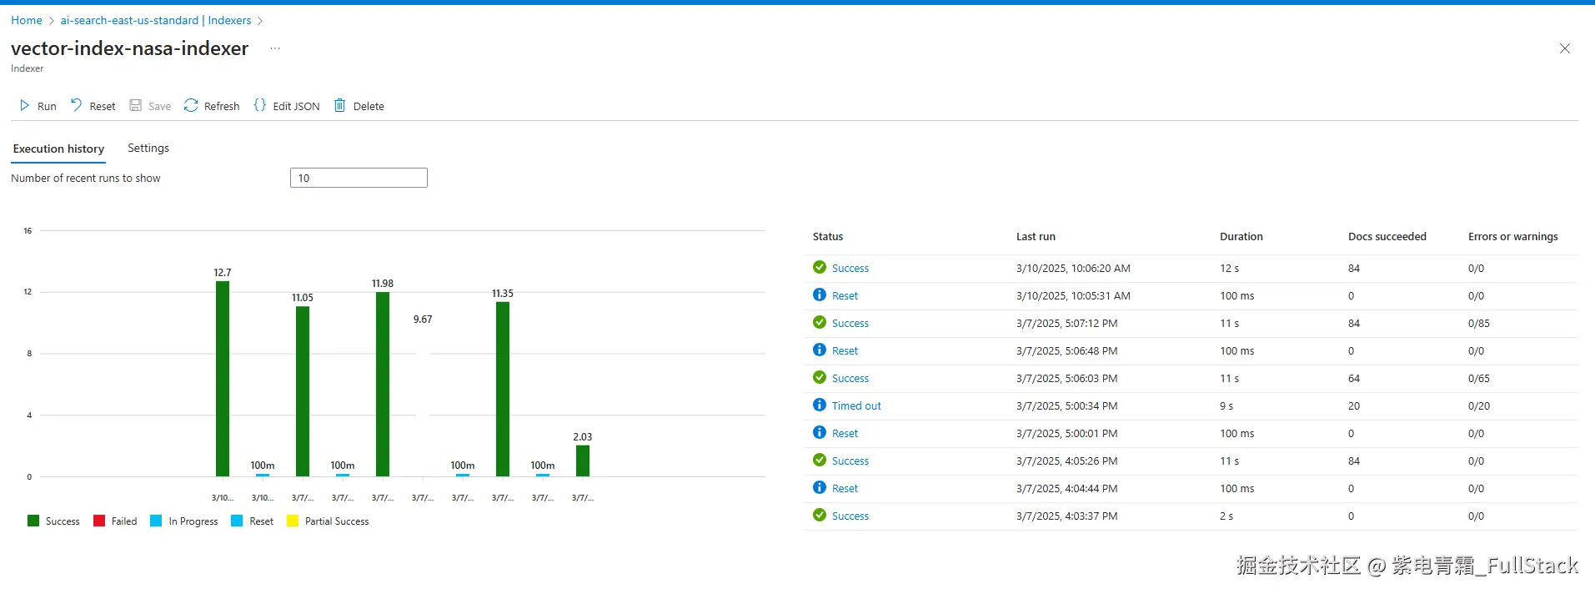This screenshot has width=1595, height=594.
Task: Open Success link for 3/7/2025 4:03:37 PM
Action: pyautogui.click(x=850, y=516)
